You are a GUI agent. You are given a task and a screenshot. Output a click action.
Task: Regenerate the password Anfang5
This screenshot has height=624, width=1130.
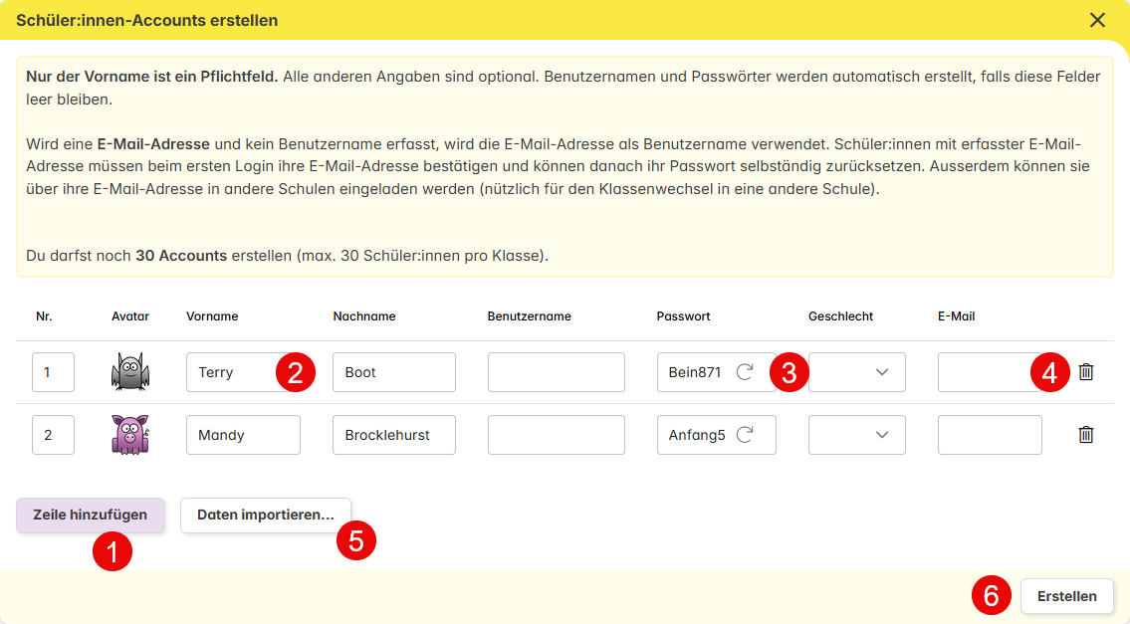click(745, 435)
